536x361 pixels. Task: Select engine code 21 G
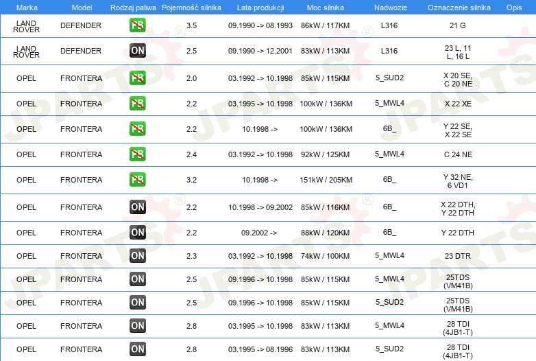pyautogui.click(x=457, y=25)
